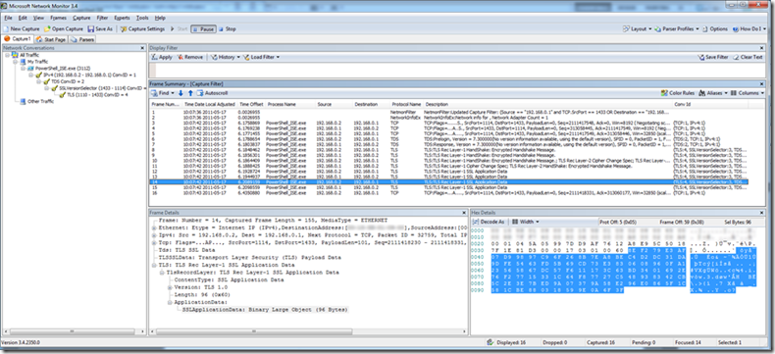Sort by the Protocol Name column header
This screenshot has width=775, height=354.
coord(406,105)
